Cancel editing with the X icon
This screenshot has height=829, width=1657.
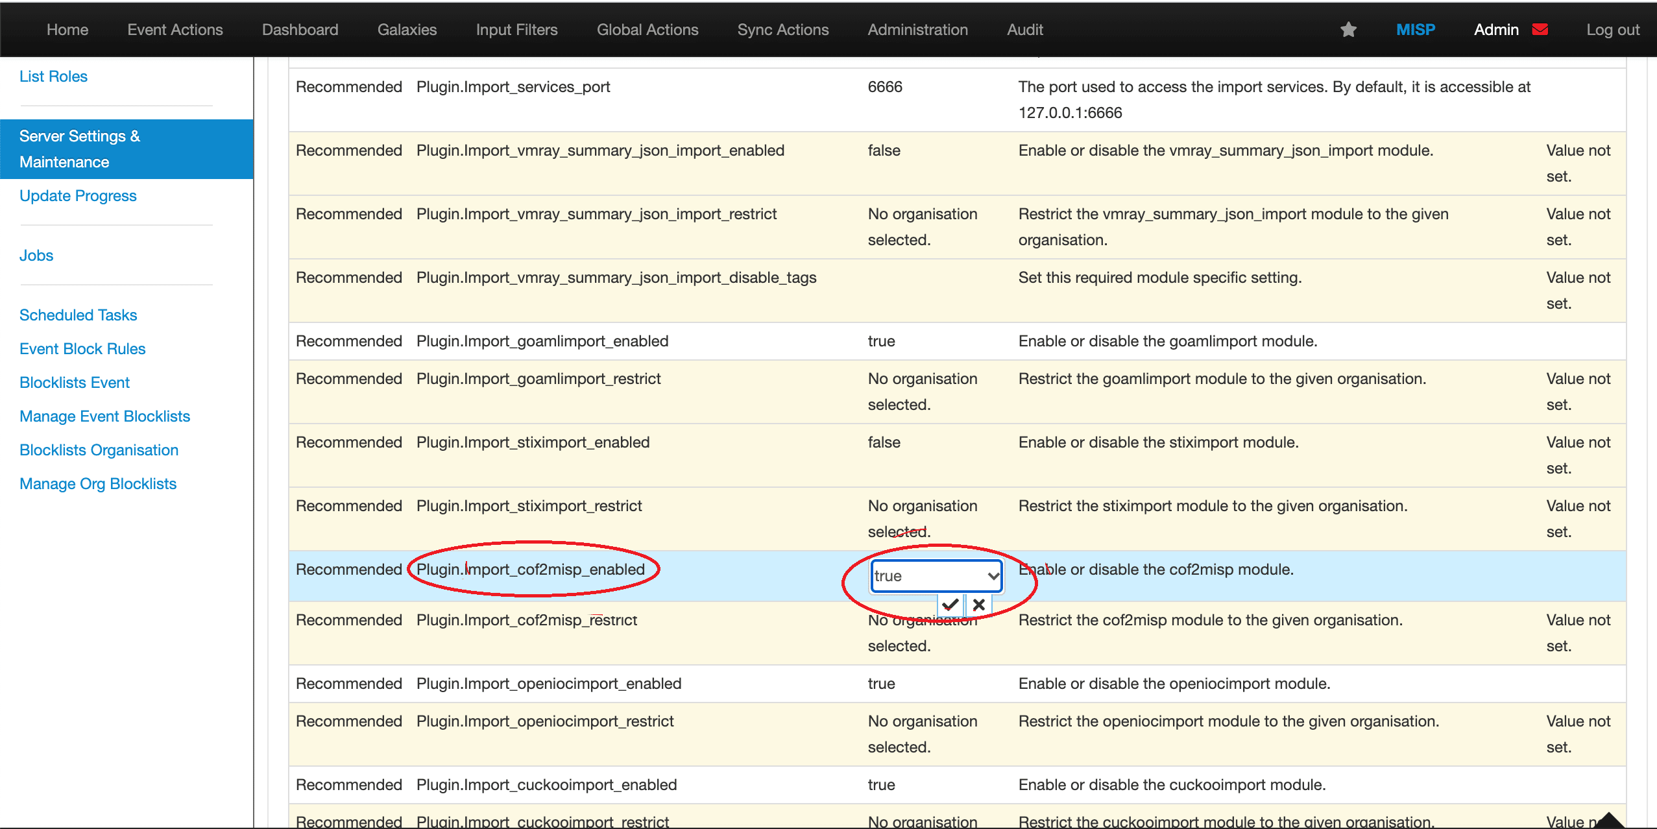click(979, 604)
